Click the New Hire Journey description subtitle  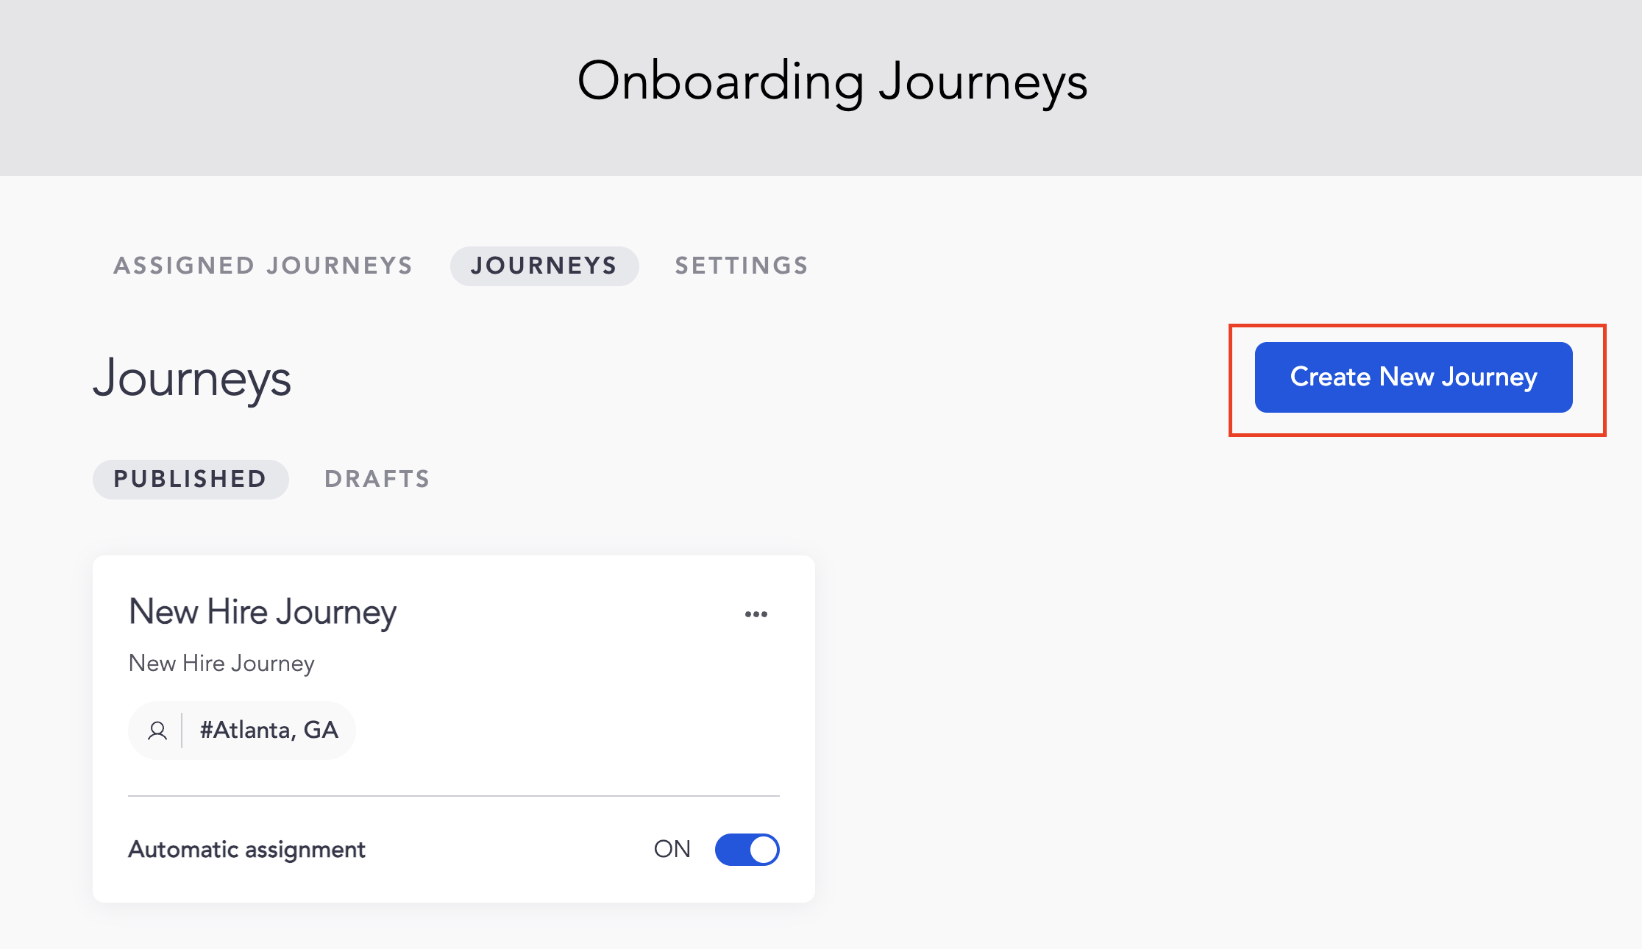[x=221, y=664]
